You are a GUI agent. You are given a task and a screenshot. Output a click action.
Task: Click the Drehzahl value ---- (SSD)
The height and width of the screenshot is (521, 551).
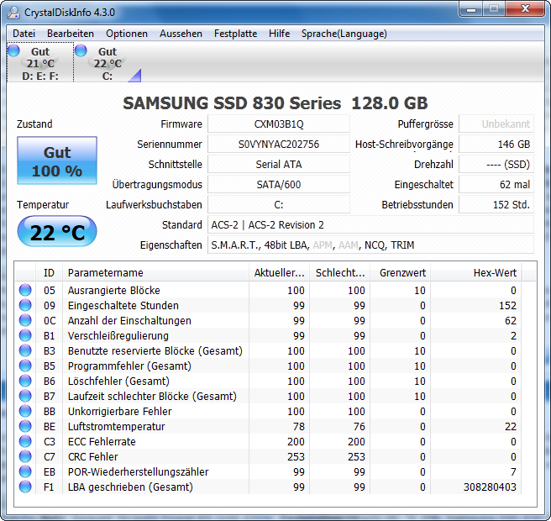point(496,164)
